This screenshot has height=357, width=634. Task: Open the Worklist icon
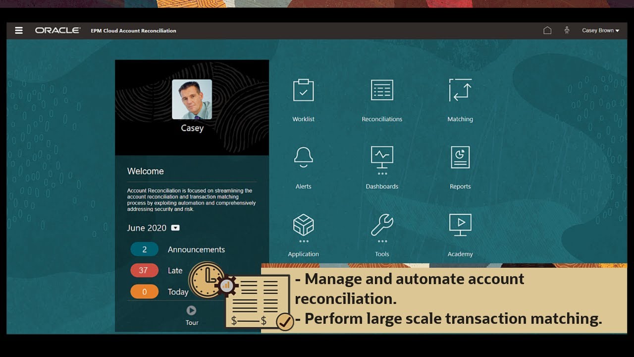(303, 90)
